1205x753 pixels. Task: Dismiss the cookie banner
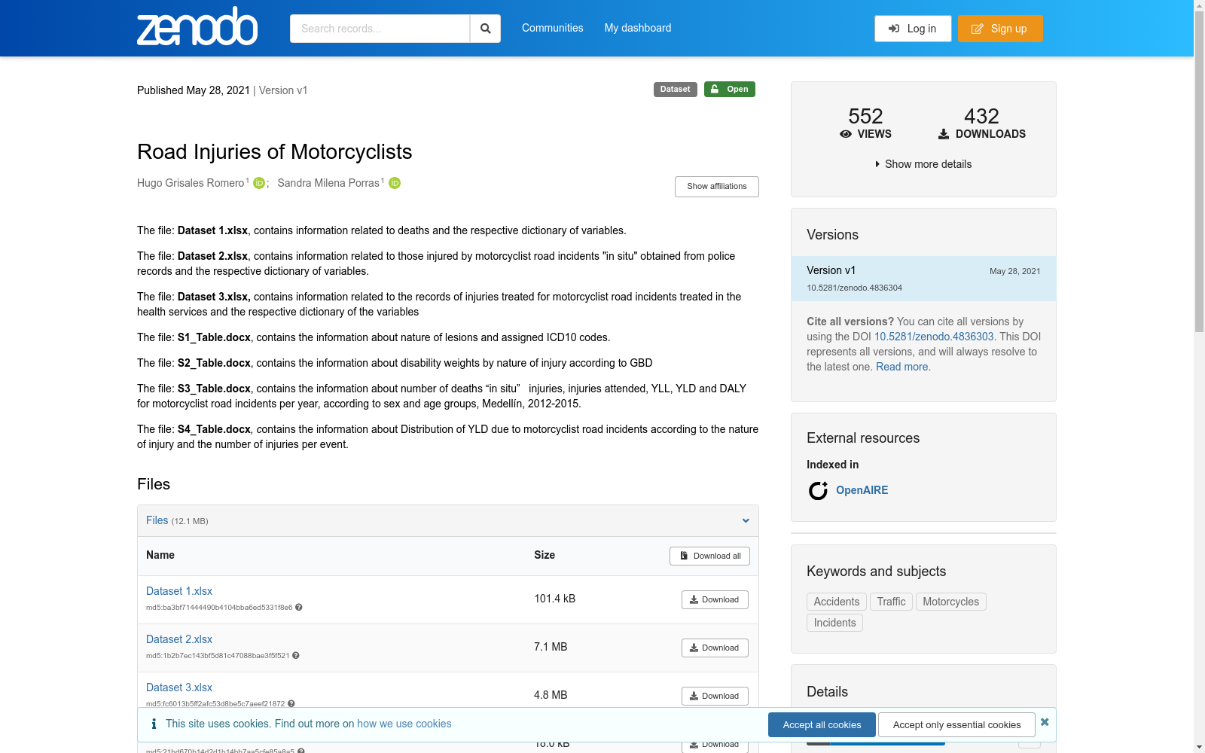click(x=1045, y=721)
